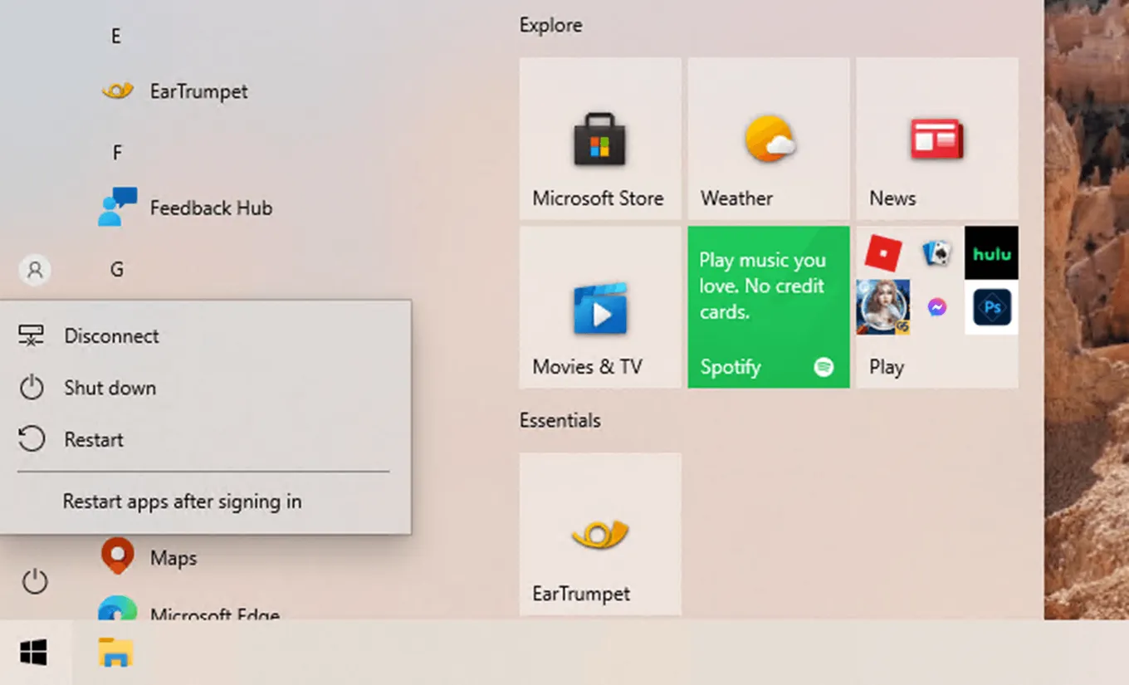Choose Disconnect in the power menu

(x=205, y=336)
